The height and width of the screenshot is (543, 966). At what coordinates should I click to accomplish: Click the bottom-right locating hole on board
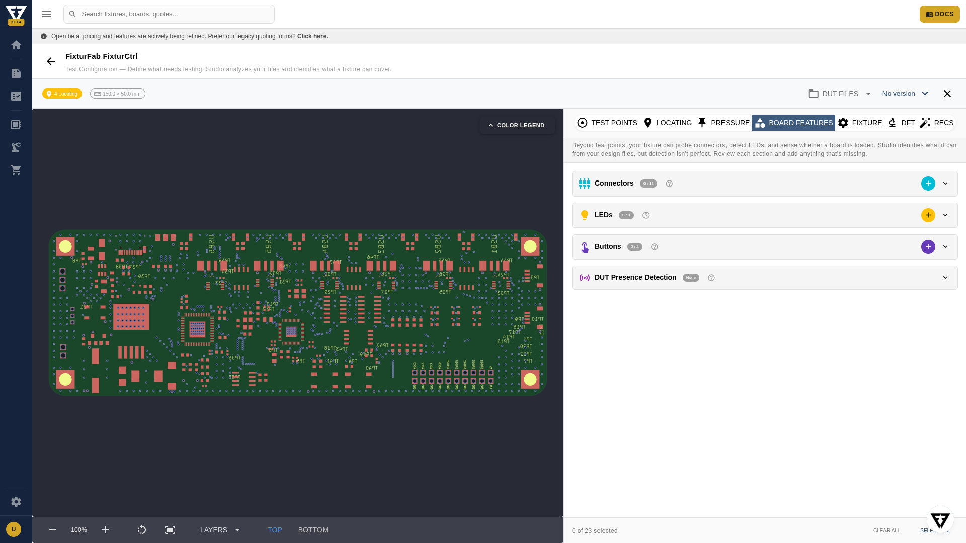(x=530, y=379)
